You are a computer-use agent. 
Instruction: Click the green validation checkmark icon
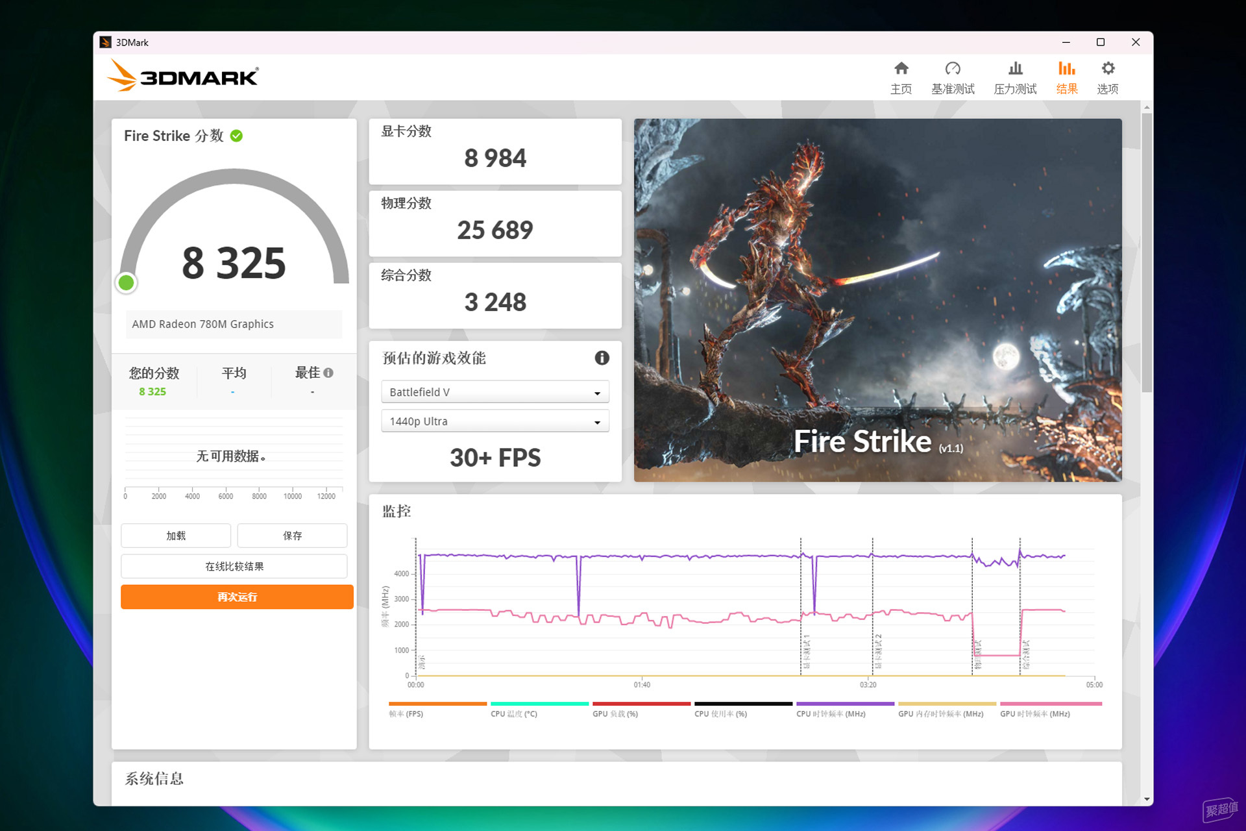236,136
